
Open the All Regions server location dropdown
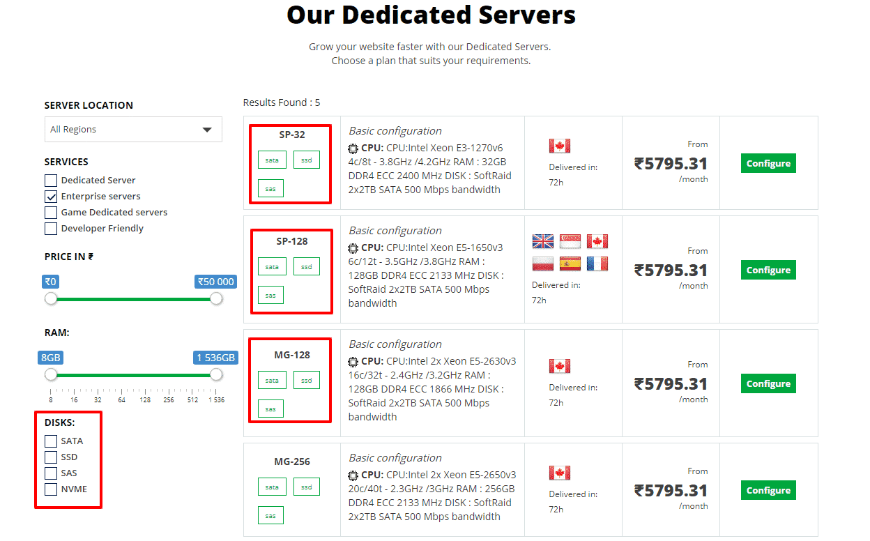[132, 130]
